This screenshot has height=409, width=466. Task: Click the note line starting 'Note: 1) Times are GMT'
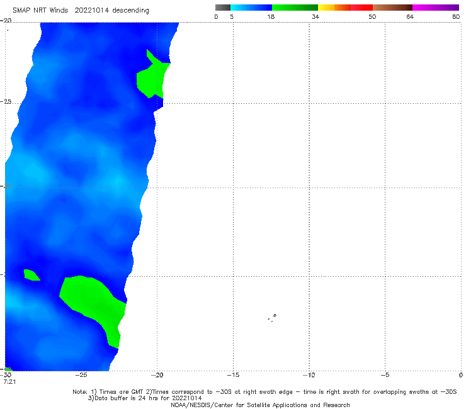click(x=264, y=392)
